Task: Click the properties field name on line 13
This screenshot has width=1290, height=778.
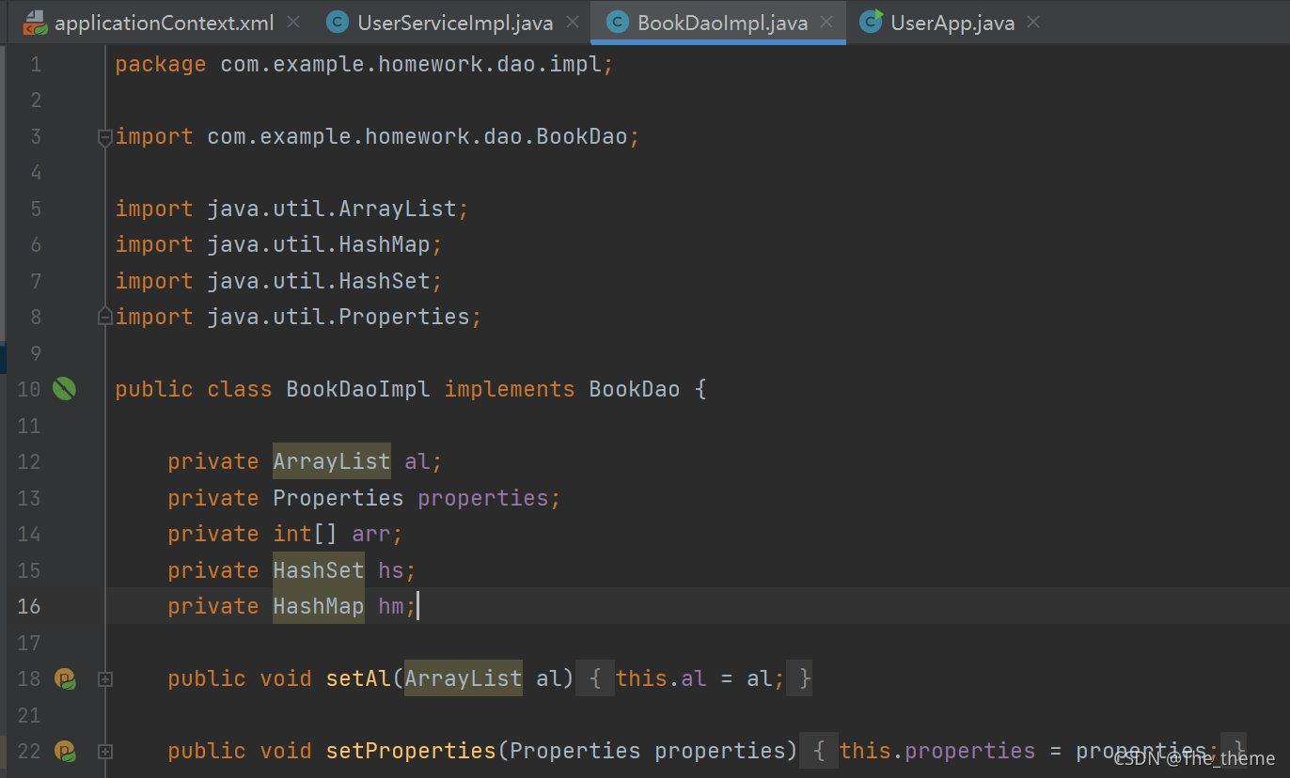Action: 483,498
